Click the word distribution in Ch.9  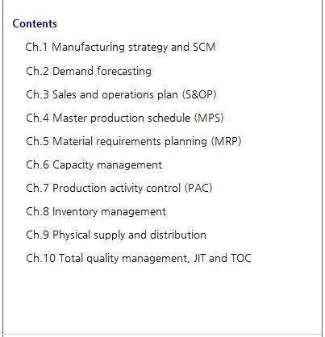coord(178,235)
